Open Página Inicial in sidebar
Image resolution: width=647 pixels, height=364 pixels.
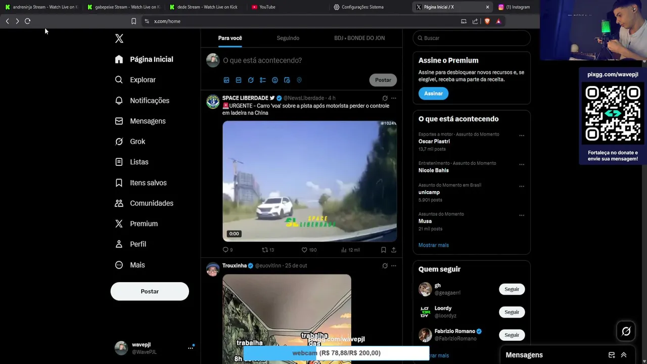click(x=144, y=59)
